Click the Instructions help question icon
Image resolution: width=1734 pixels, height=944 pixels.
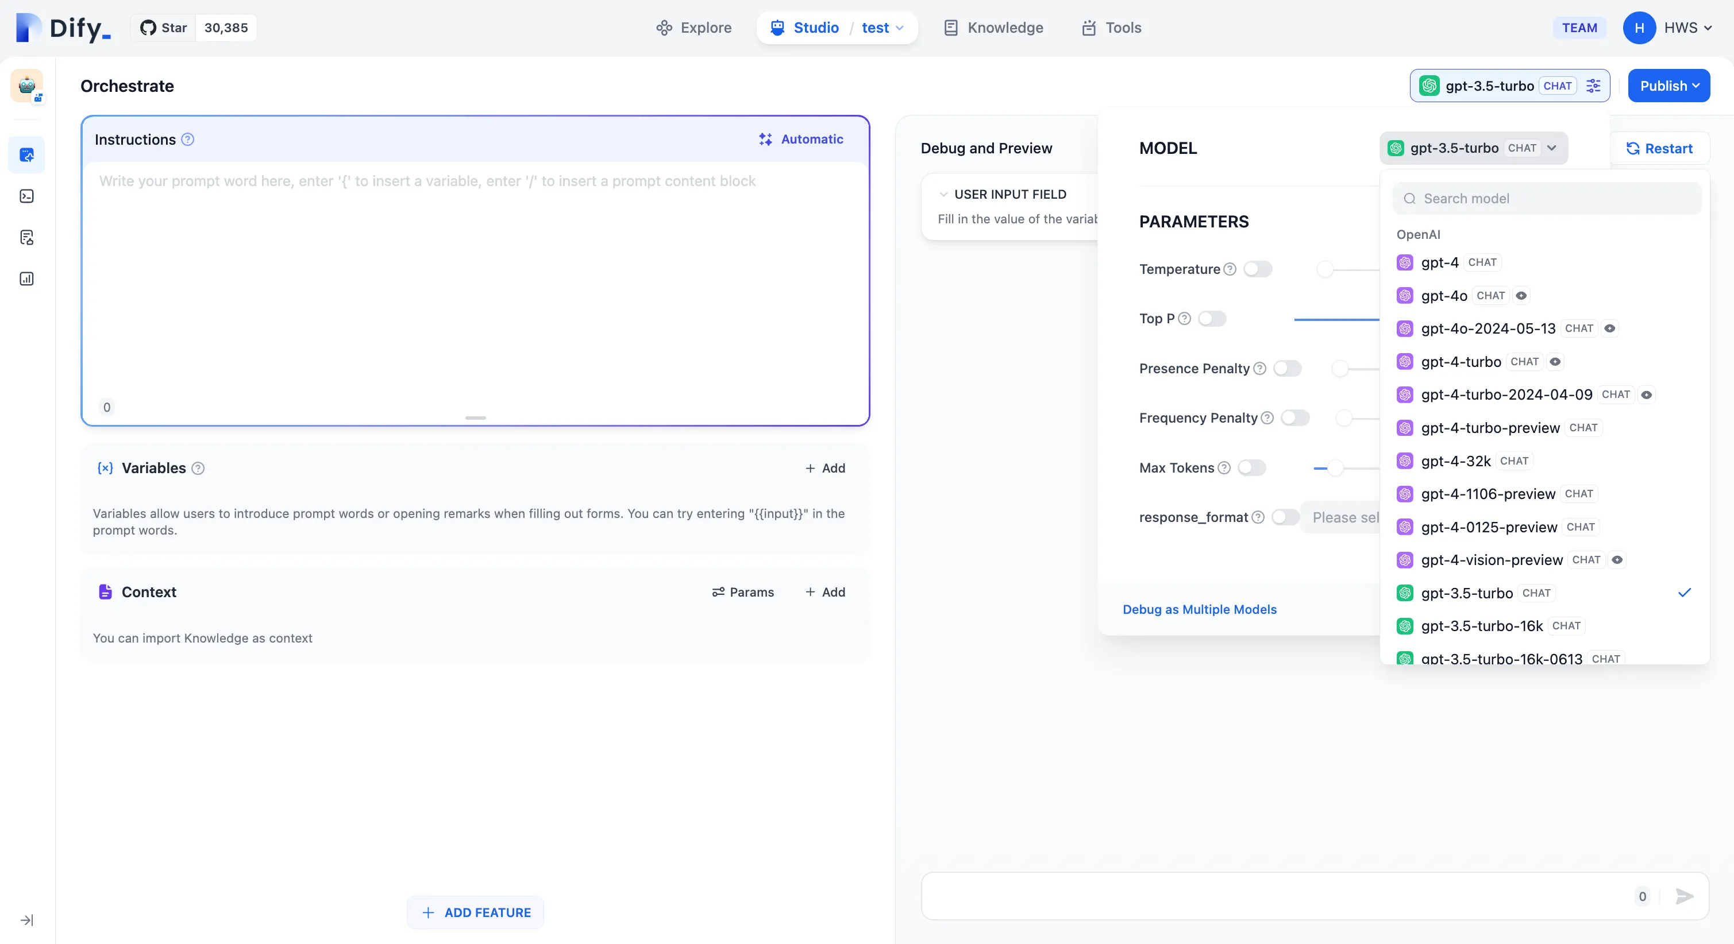coord(188,140)
